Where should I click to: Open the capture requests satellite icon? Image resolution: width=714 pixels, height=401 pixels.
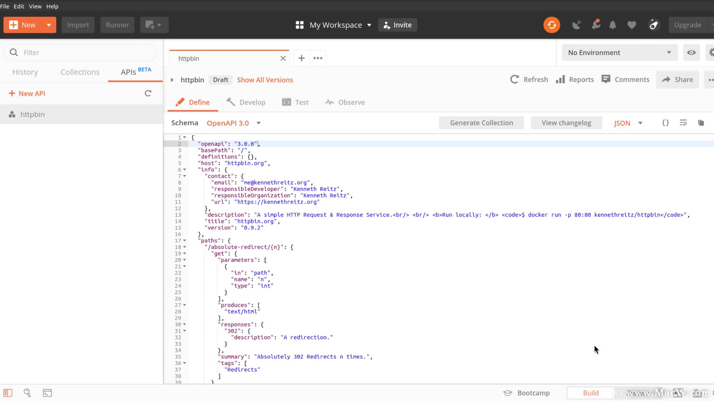(x=576, y=25)
